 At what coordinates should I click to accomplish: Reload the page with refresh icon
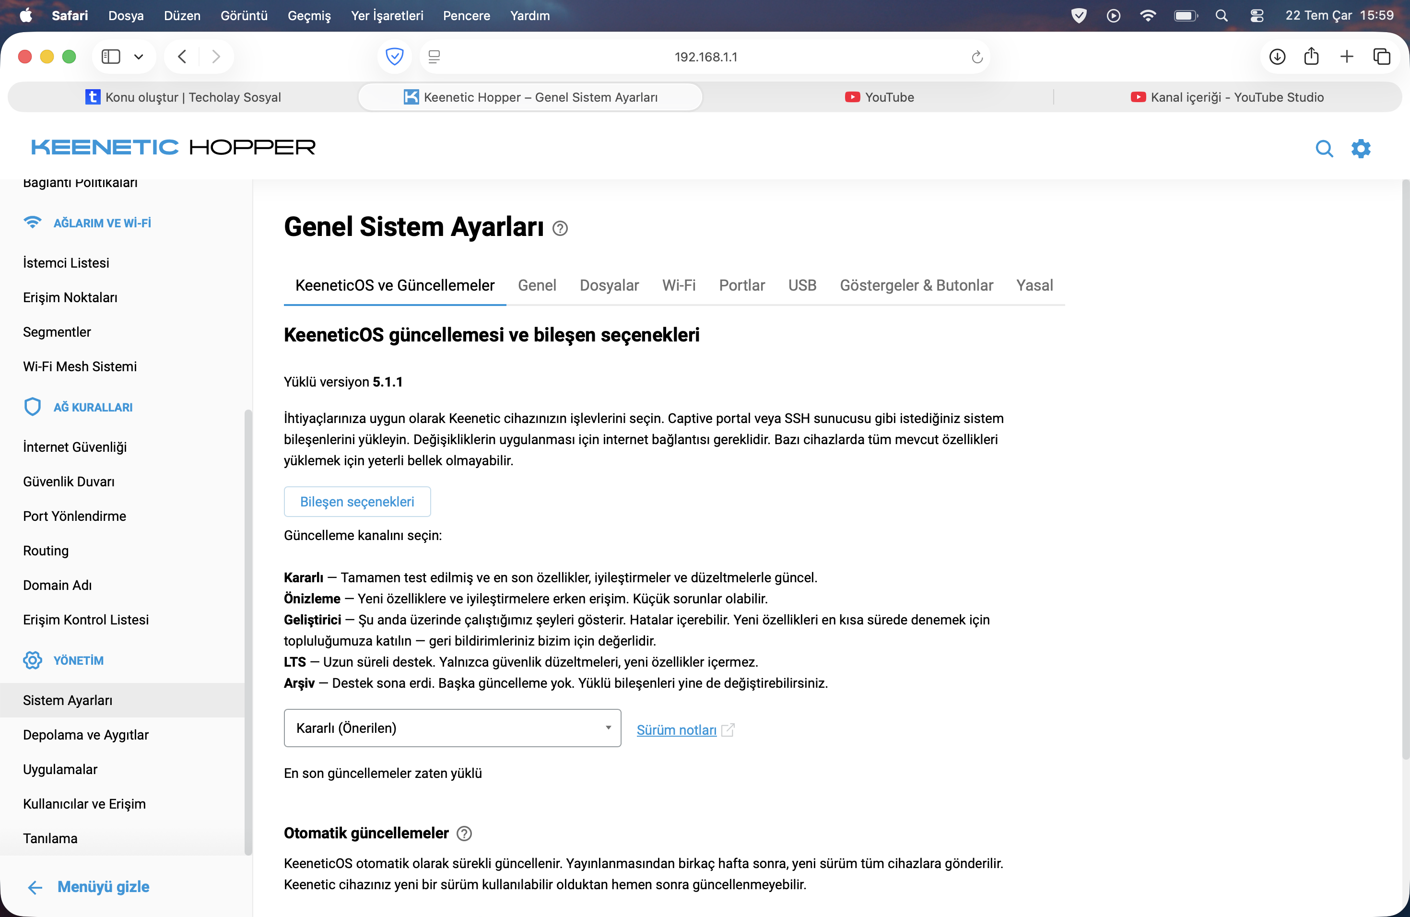[977, 57]
